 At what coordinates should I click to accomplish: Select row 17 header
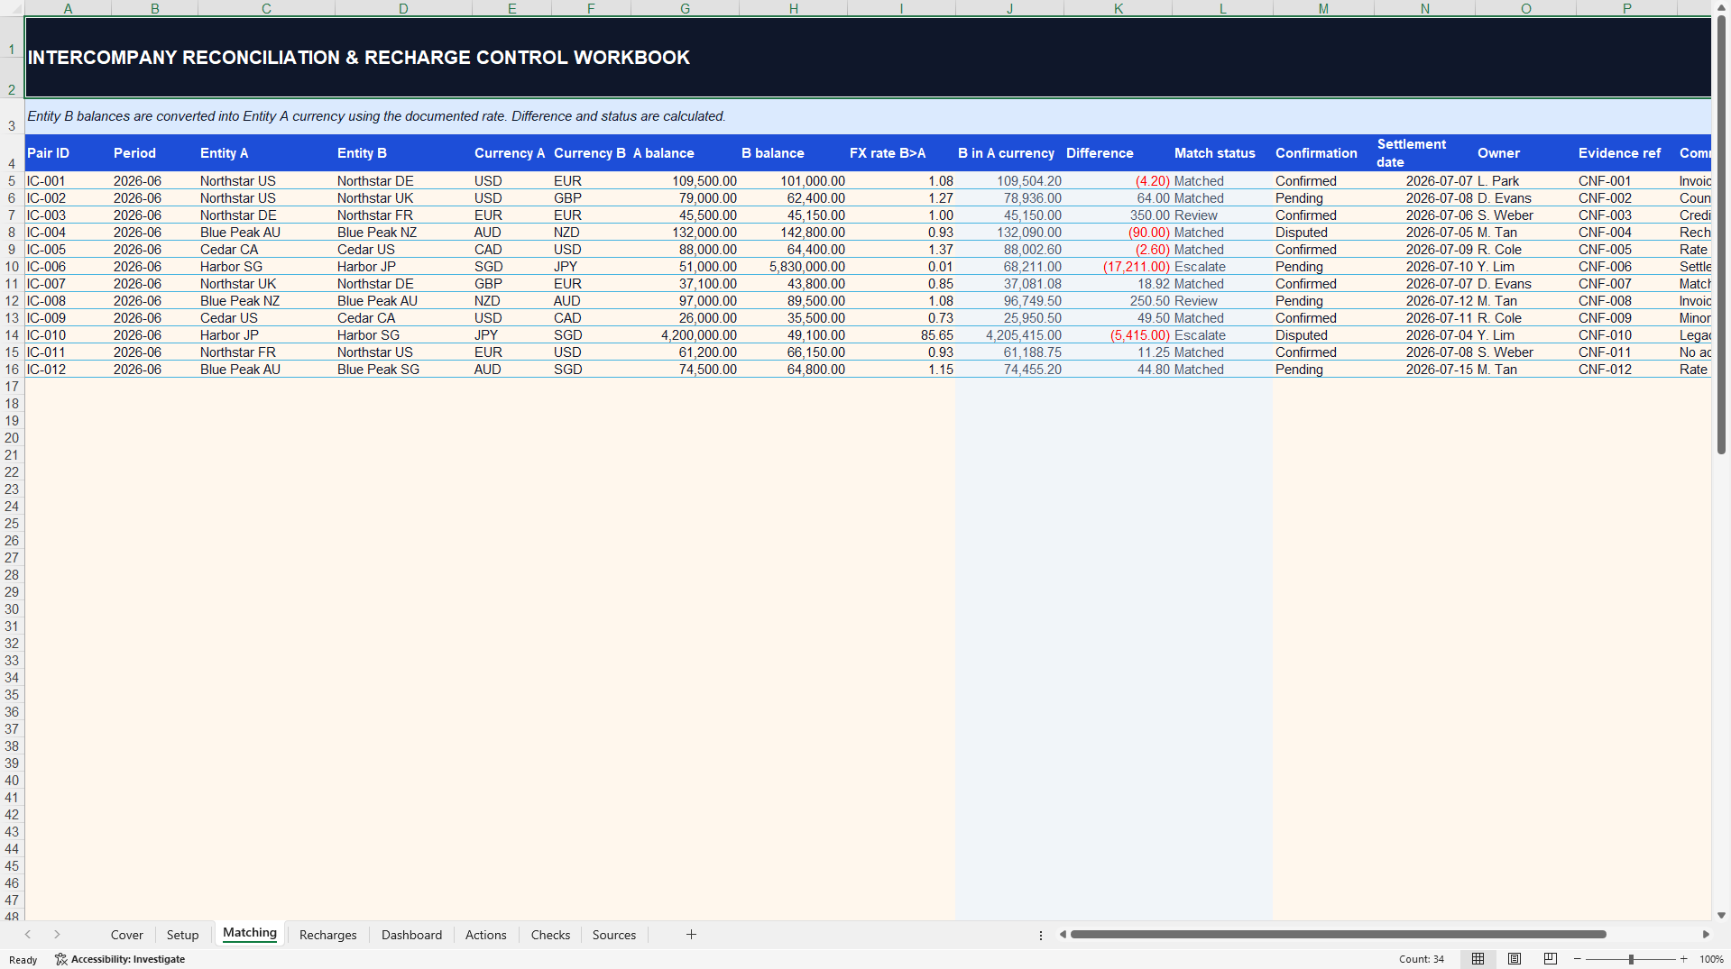[12, 387]
